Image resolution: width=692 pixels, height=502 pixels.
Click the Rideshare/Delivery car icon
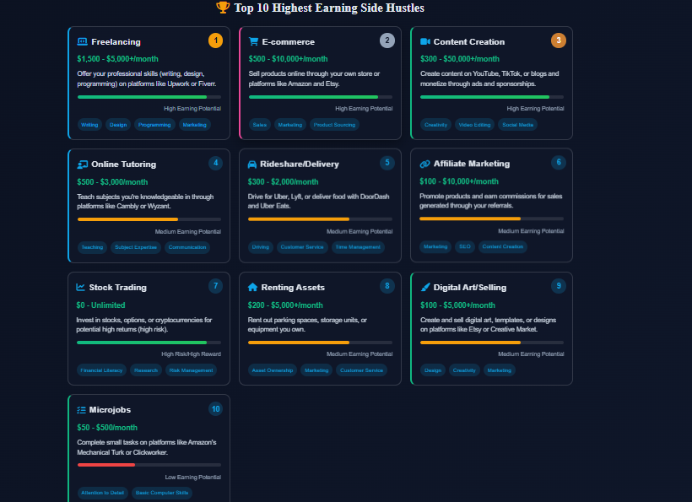tap(253, 163)
